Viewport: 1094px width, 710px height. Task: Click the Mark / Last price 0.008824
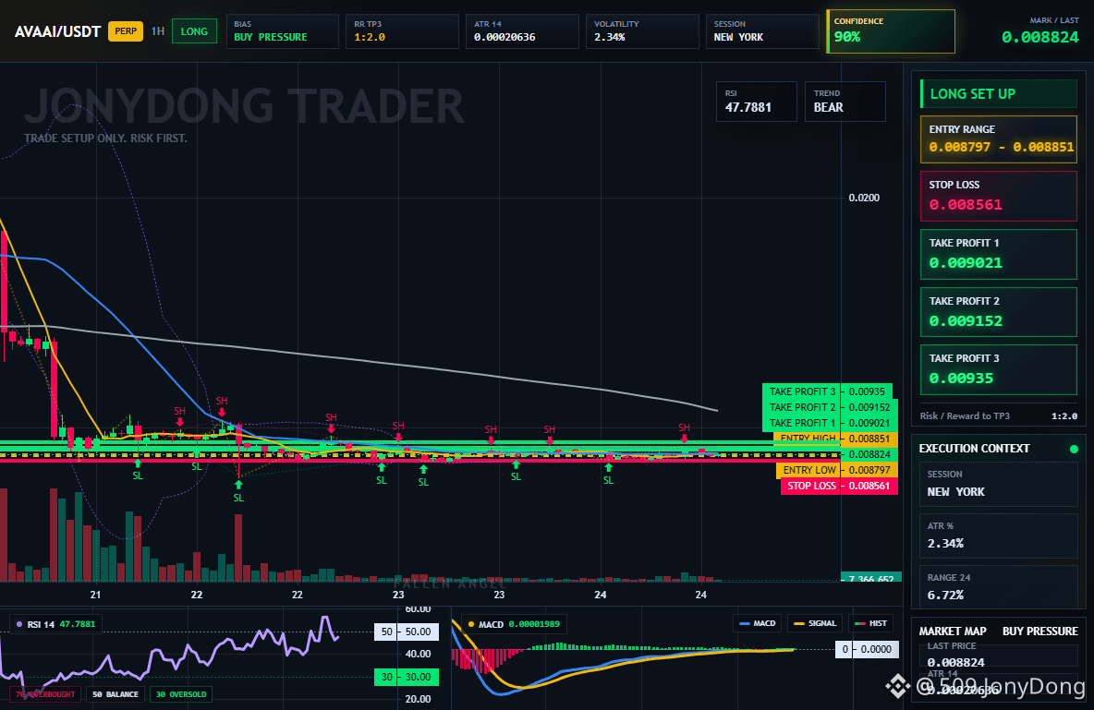tap(1039, 38)
